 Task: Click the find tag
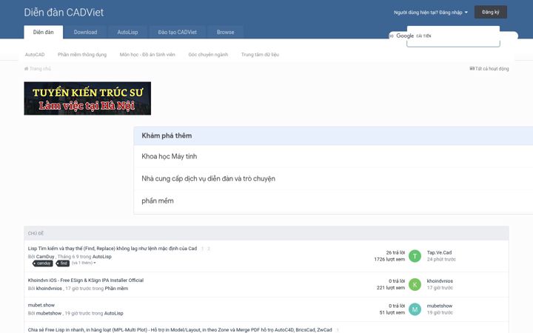(63, 263)
